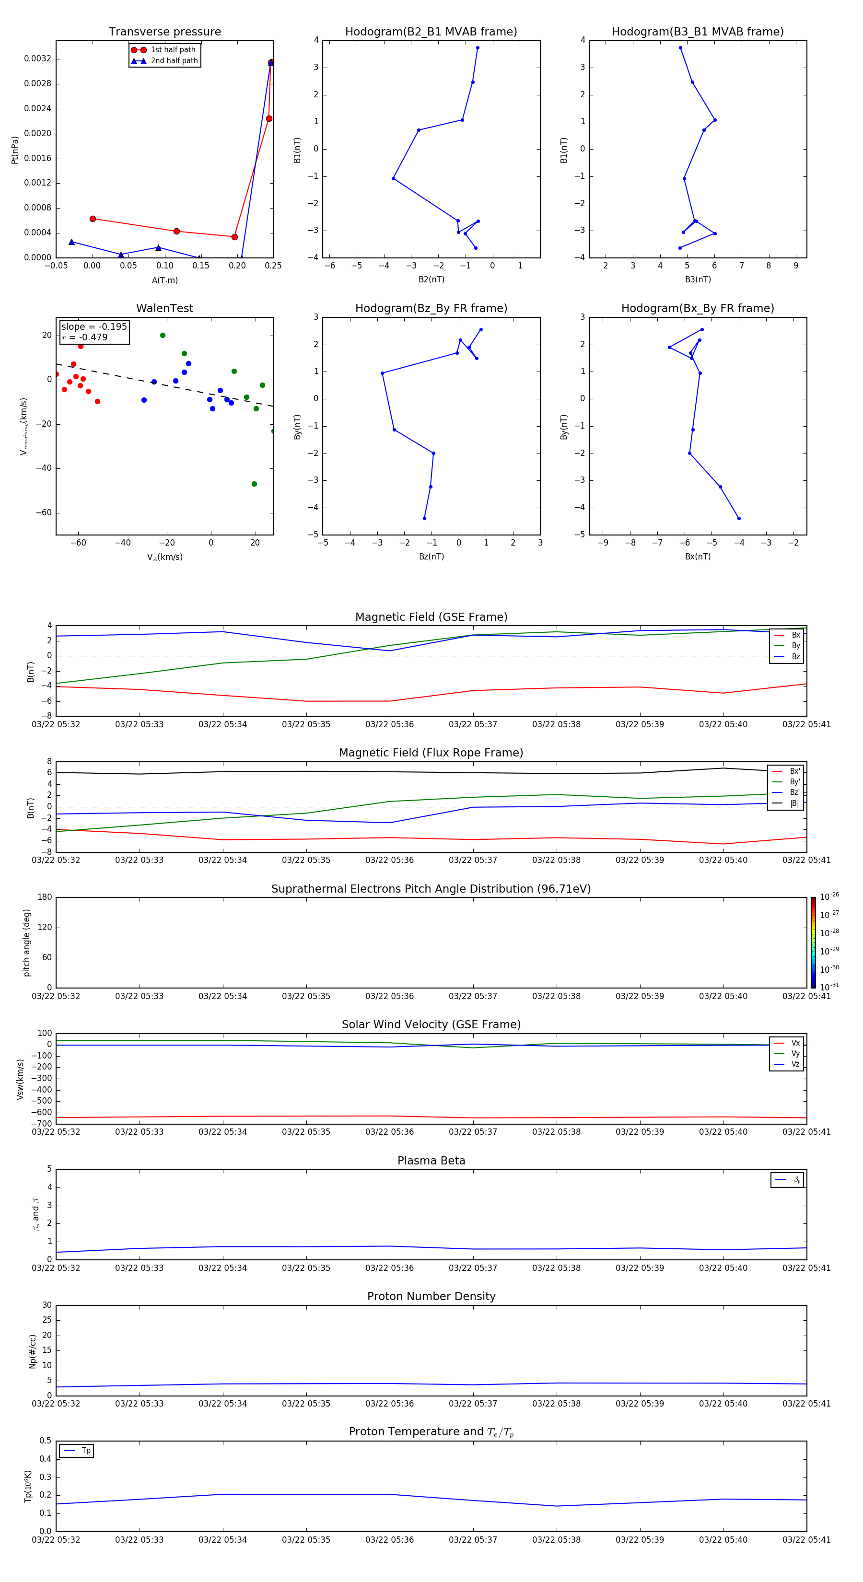Screen dimensions: 863x1582
Task: Click the 'Vsw(km/s)' y-axis label
Action: coord(20,1079)
